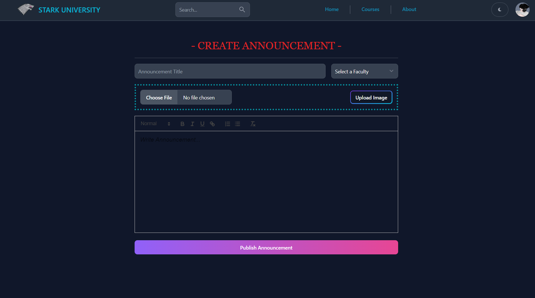
Task: Toggle bold formatting in the editor
Action: (x=182, y=124)
